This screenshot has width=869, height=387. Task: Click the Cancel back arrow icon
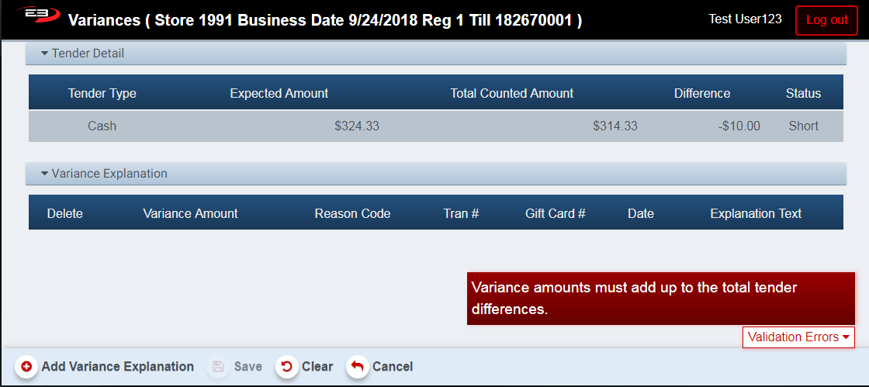358,367
